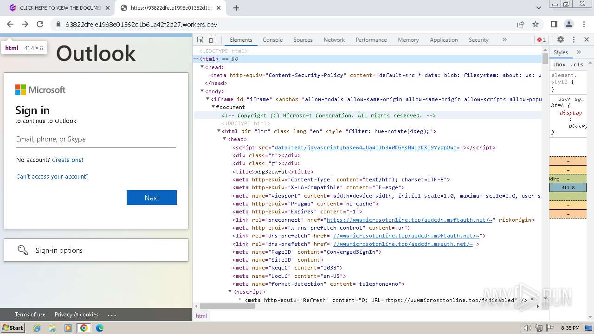This screenshot has width=594, height=334.
Task: Click the Email, phone, or Skype field
Action: pyautogui.click(x=96, y=139)
